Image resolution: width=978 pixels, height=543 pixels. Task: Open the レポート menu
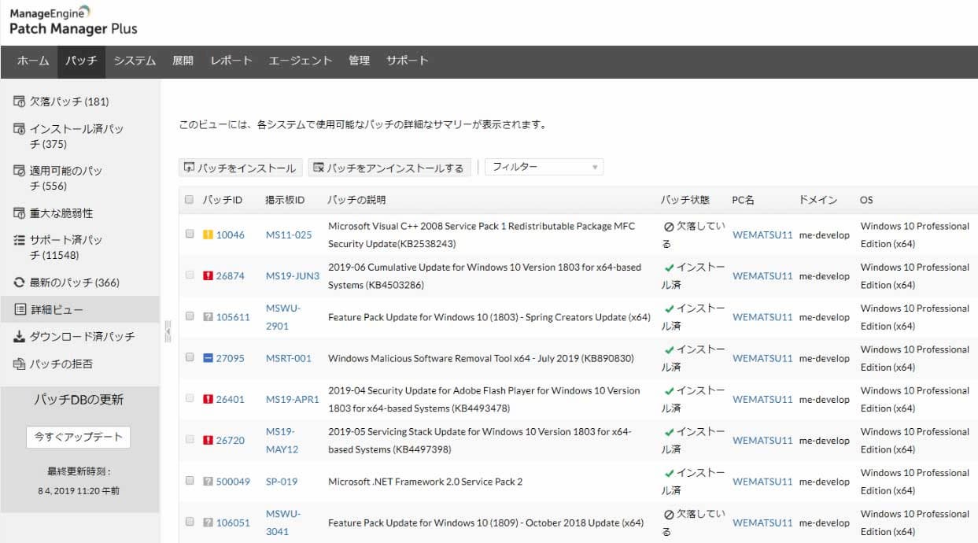[231, 60]
